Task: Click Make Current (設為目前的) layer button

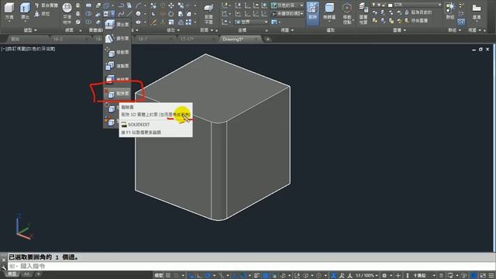Action: [418, 12]
